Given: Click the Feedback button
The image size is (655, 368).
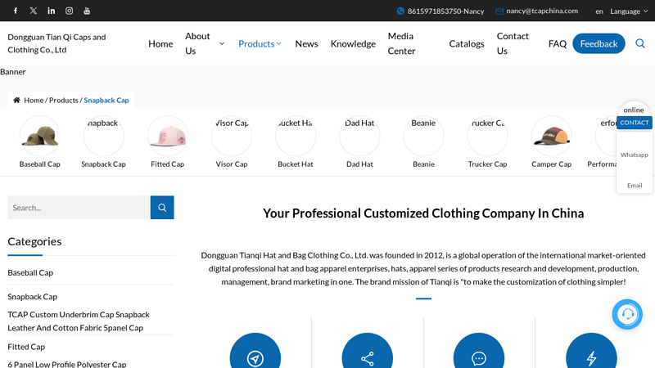Looking at the screenshot, I should (599, 43).
